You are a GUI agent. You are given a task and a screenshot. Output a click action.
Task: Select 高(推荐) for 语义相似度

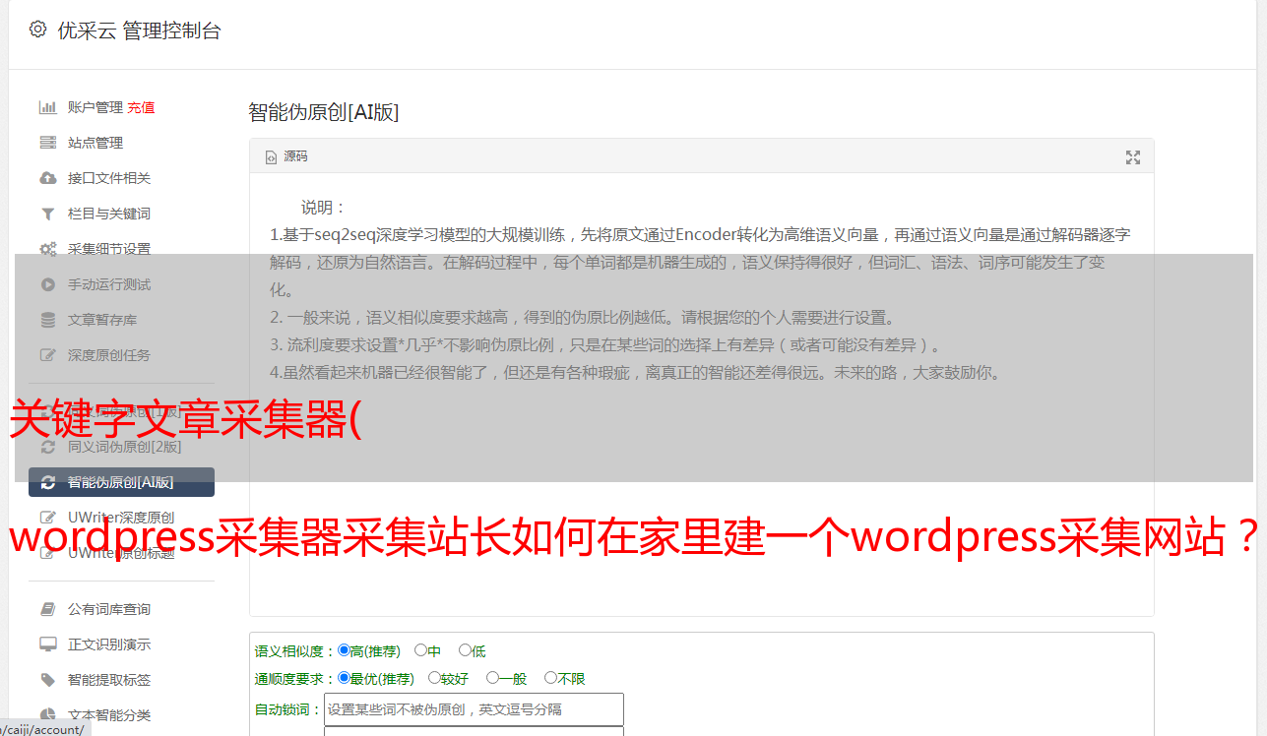pos(344,650)
